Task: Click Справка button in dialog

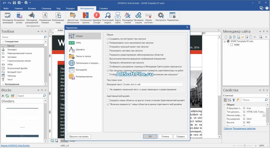Action: click(x=180, y=136)
